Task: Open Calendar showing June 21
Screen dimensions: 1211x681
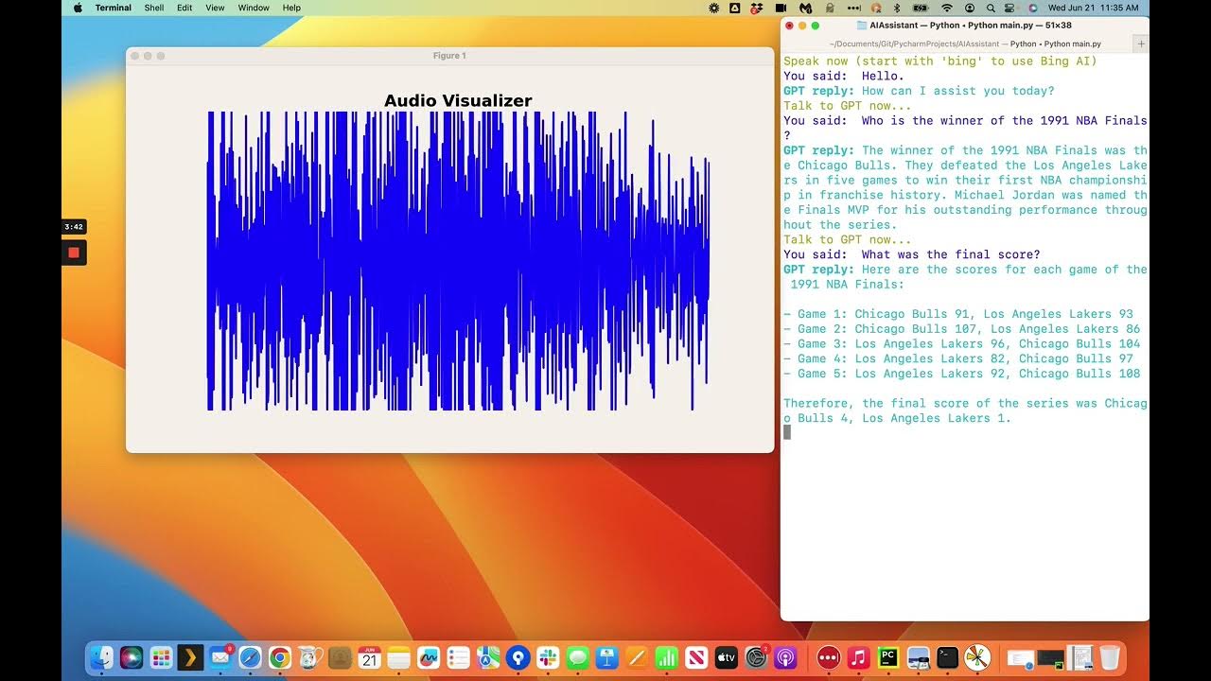Action: tap(369, 657)
